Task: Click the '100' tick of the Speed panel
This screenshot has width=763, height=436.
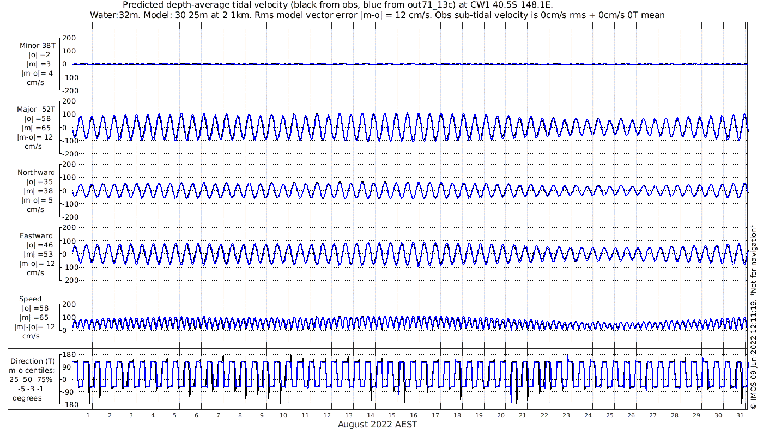Action: click(x=68, y=317)
